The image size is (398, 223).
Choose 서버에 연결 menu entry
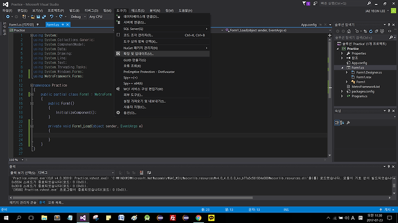click(x=162, y=22)
